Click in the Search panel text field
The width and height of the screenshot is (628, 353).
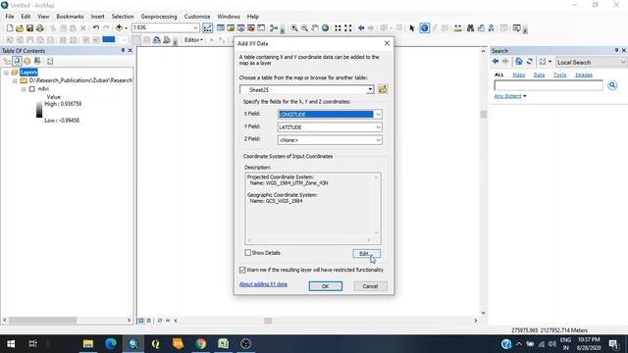pyautogui.click(x=549, y=85)
